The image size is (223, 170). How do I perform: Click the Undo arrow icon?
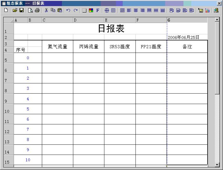(68, 10)
